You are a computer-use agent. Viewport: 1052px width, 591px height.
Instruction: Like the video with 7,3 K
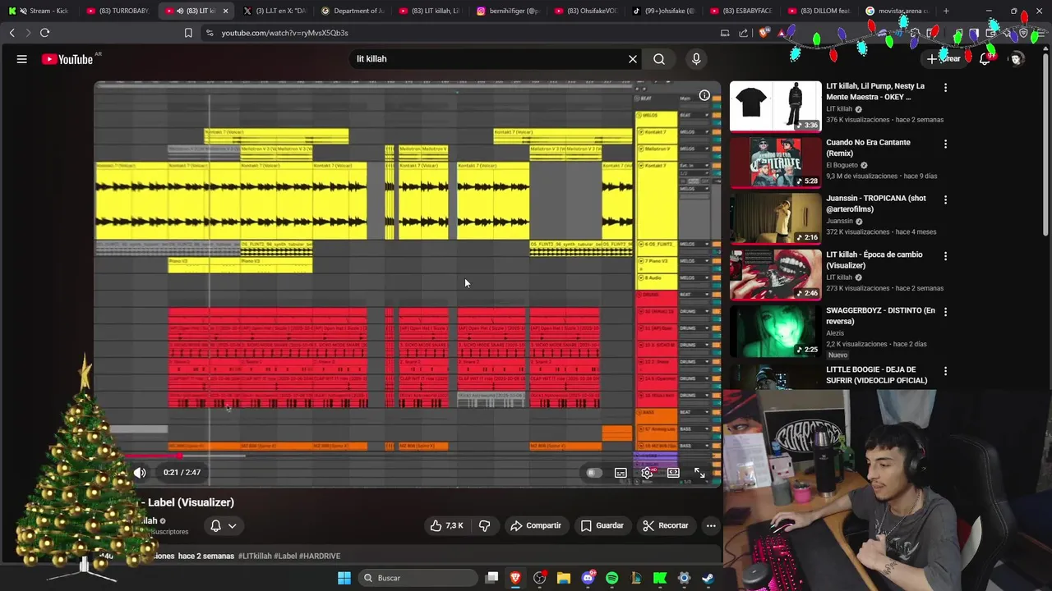[446, 525]
